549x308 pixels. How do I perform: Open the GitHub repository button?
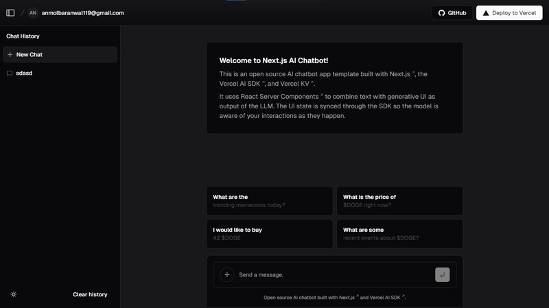(x=452, y=13)
